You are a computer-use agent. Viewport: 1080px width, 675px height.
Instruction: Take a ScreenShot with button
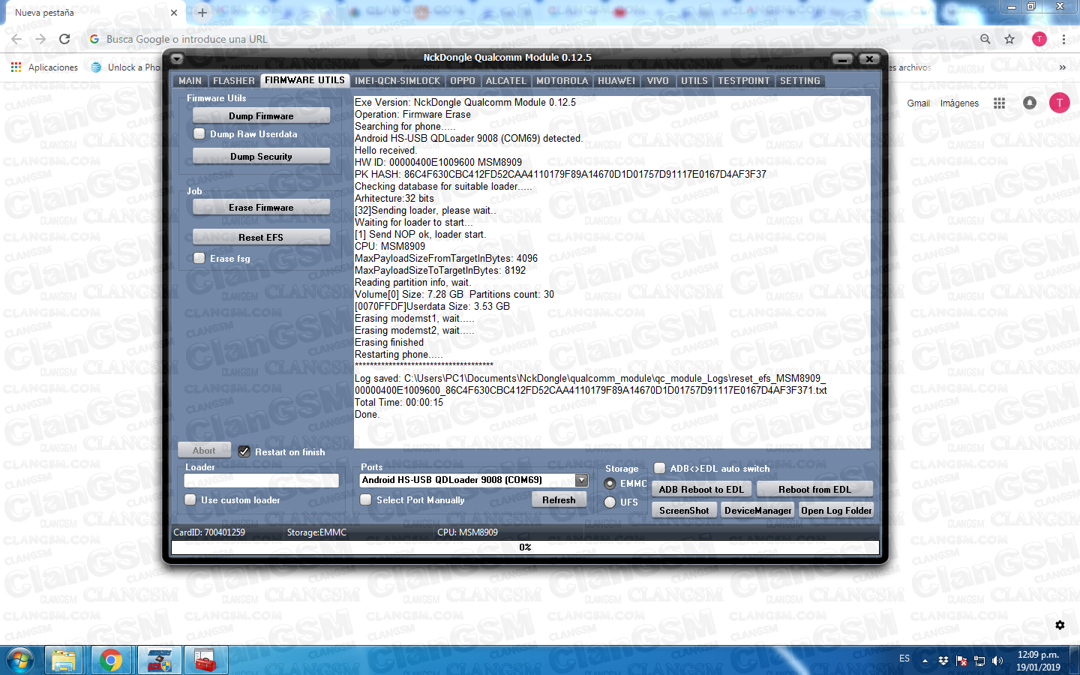[684, 510]
